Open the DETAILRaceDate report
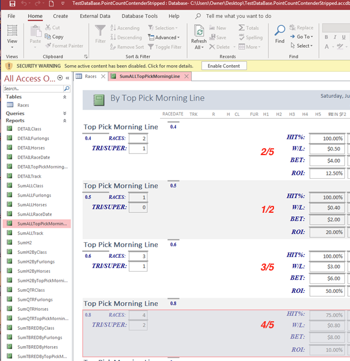The image size is (350, 361). 33,157
